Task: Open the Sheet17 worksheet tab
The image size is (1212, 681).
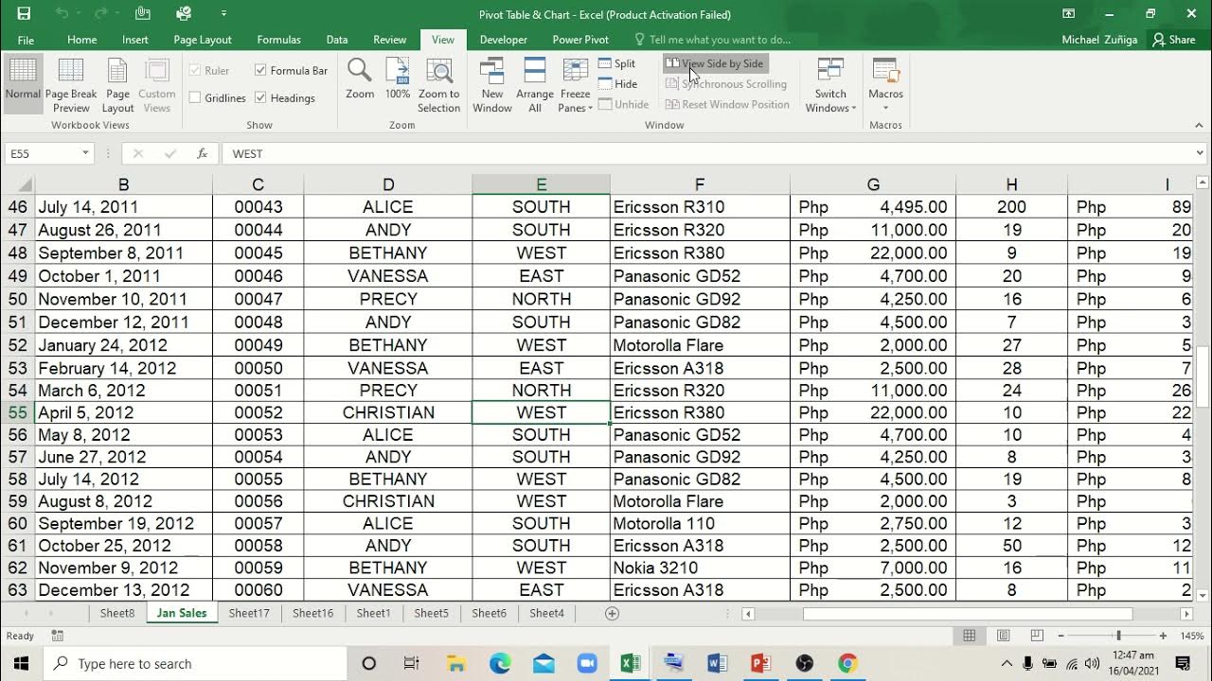Action: (x=249, y=613)
